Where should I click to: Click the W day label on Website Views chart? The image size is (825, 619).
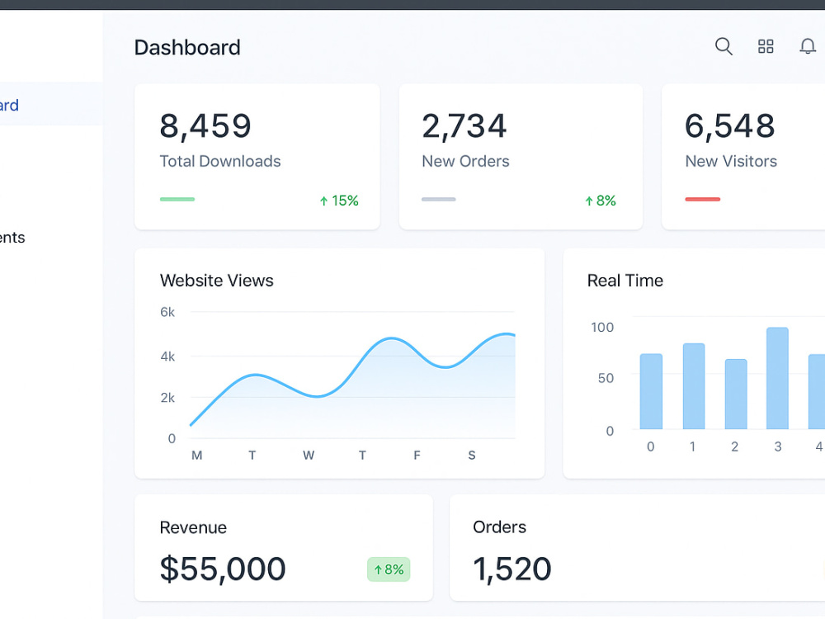(309, 456)
